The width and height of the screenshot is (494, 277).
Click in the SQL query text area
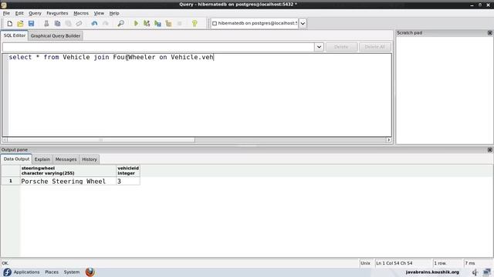(x=200, y=95)
